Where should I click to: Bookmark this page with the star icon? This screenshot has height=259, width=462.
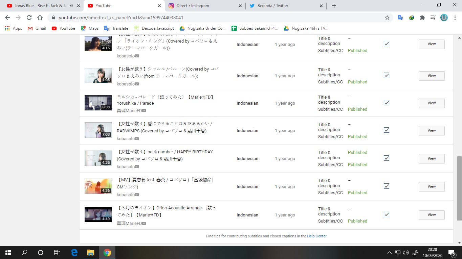[387, 18]
